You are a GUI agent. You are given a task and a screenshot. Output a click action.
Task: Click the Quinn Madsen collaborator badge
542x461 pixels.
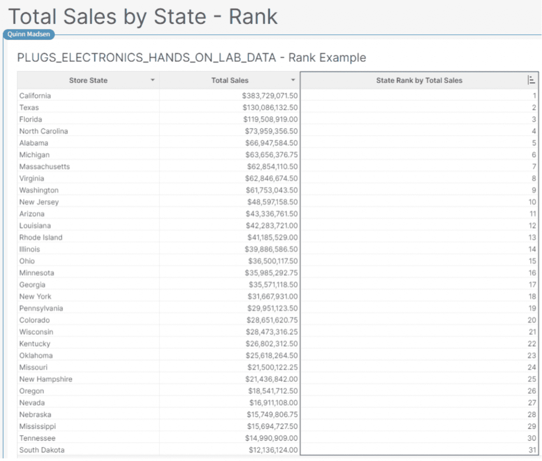tap(28, 34)
